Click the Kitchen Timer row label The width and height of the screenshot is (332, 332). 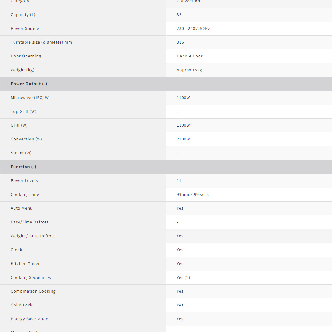25,264
